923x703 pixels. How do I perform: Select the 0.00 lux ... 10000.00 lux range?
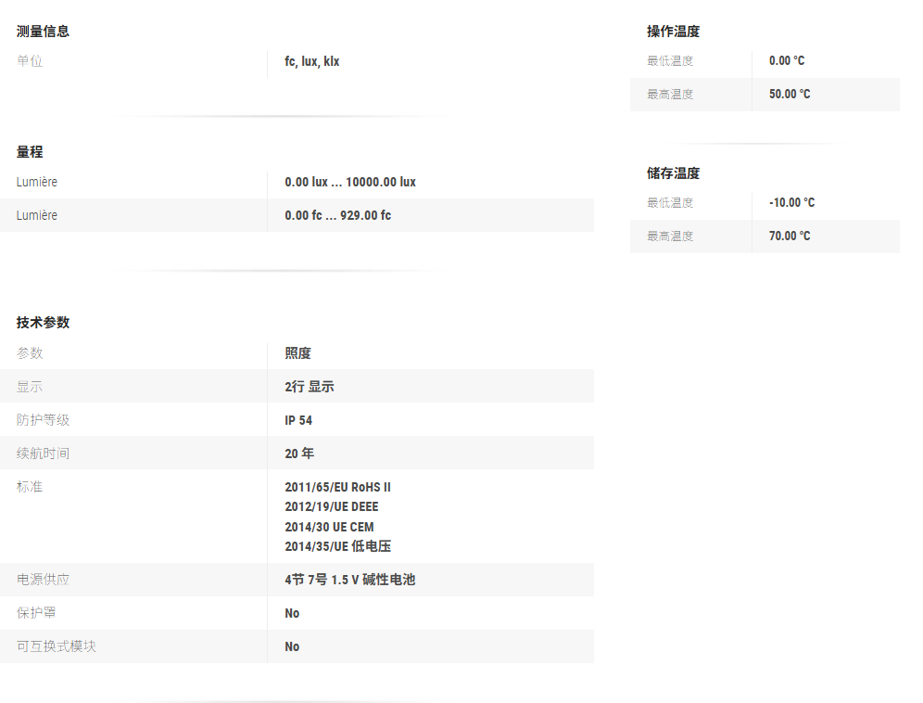tap(349, 182)
